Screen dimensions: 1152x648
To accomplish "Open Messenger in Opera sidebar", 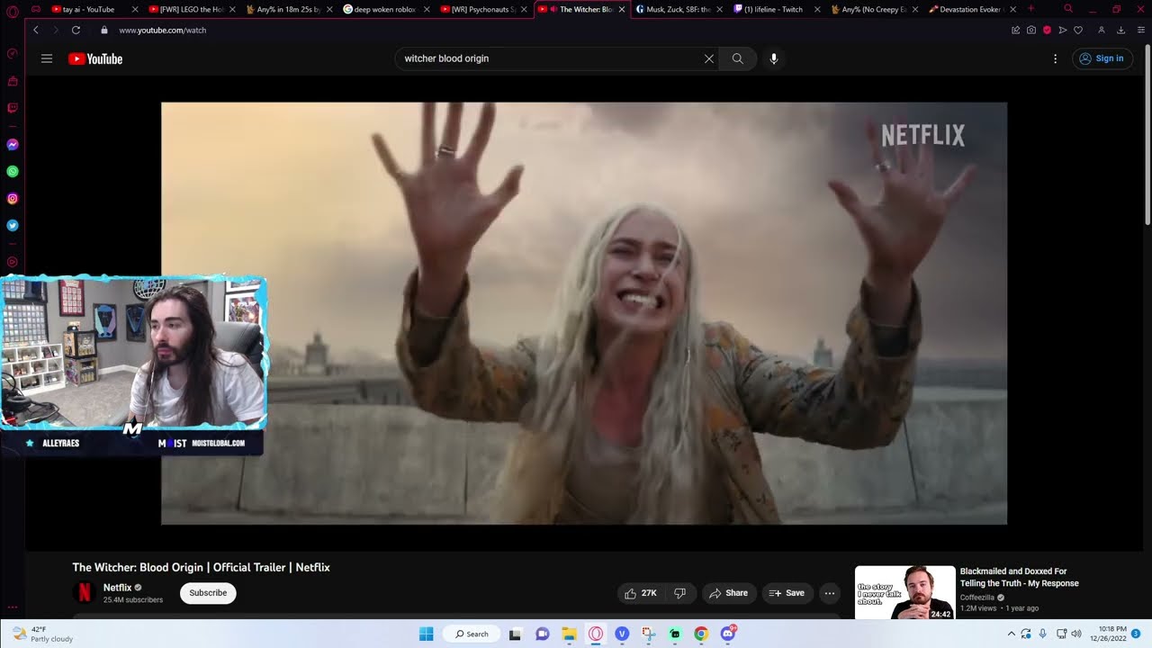I will (x=13, y=144).
